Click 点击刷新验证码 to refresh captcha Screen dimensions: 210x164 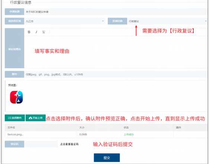69,144
